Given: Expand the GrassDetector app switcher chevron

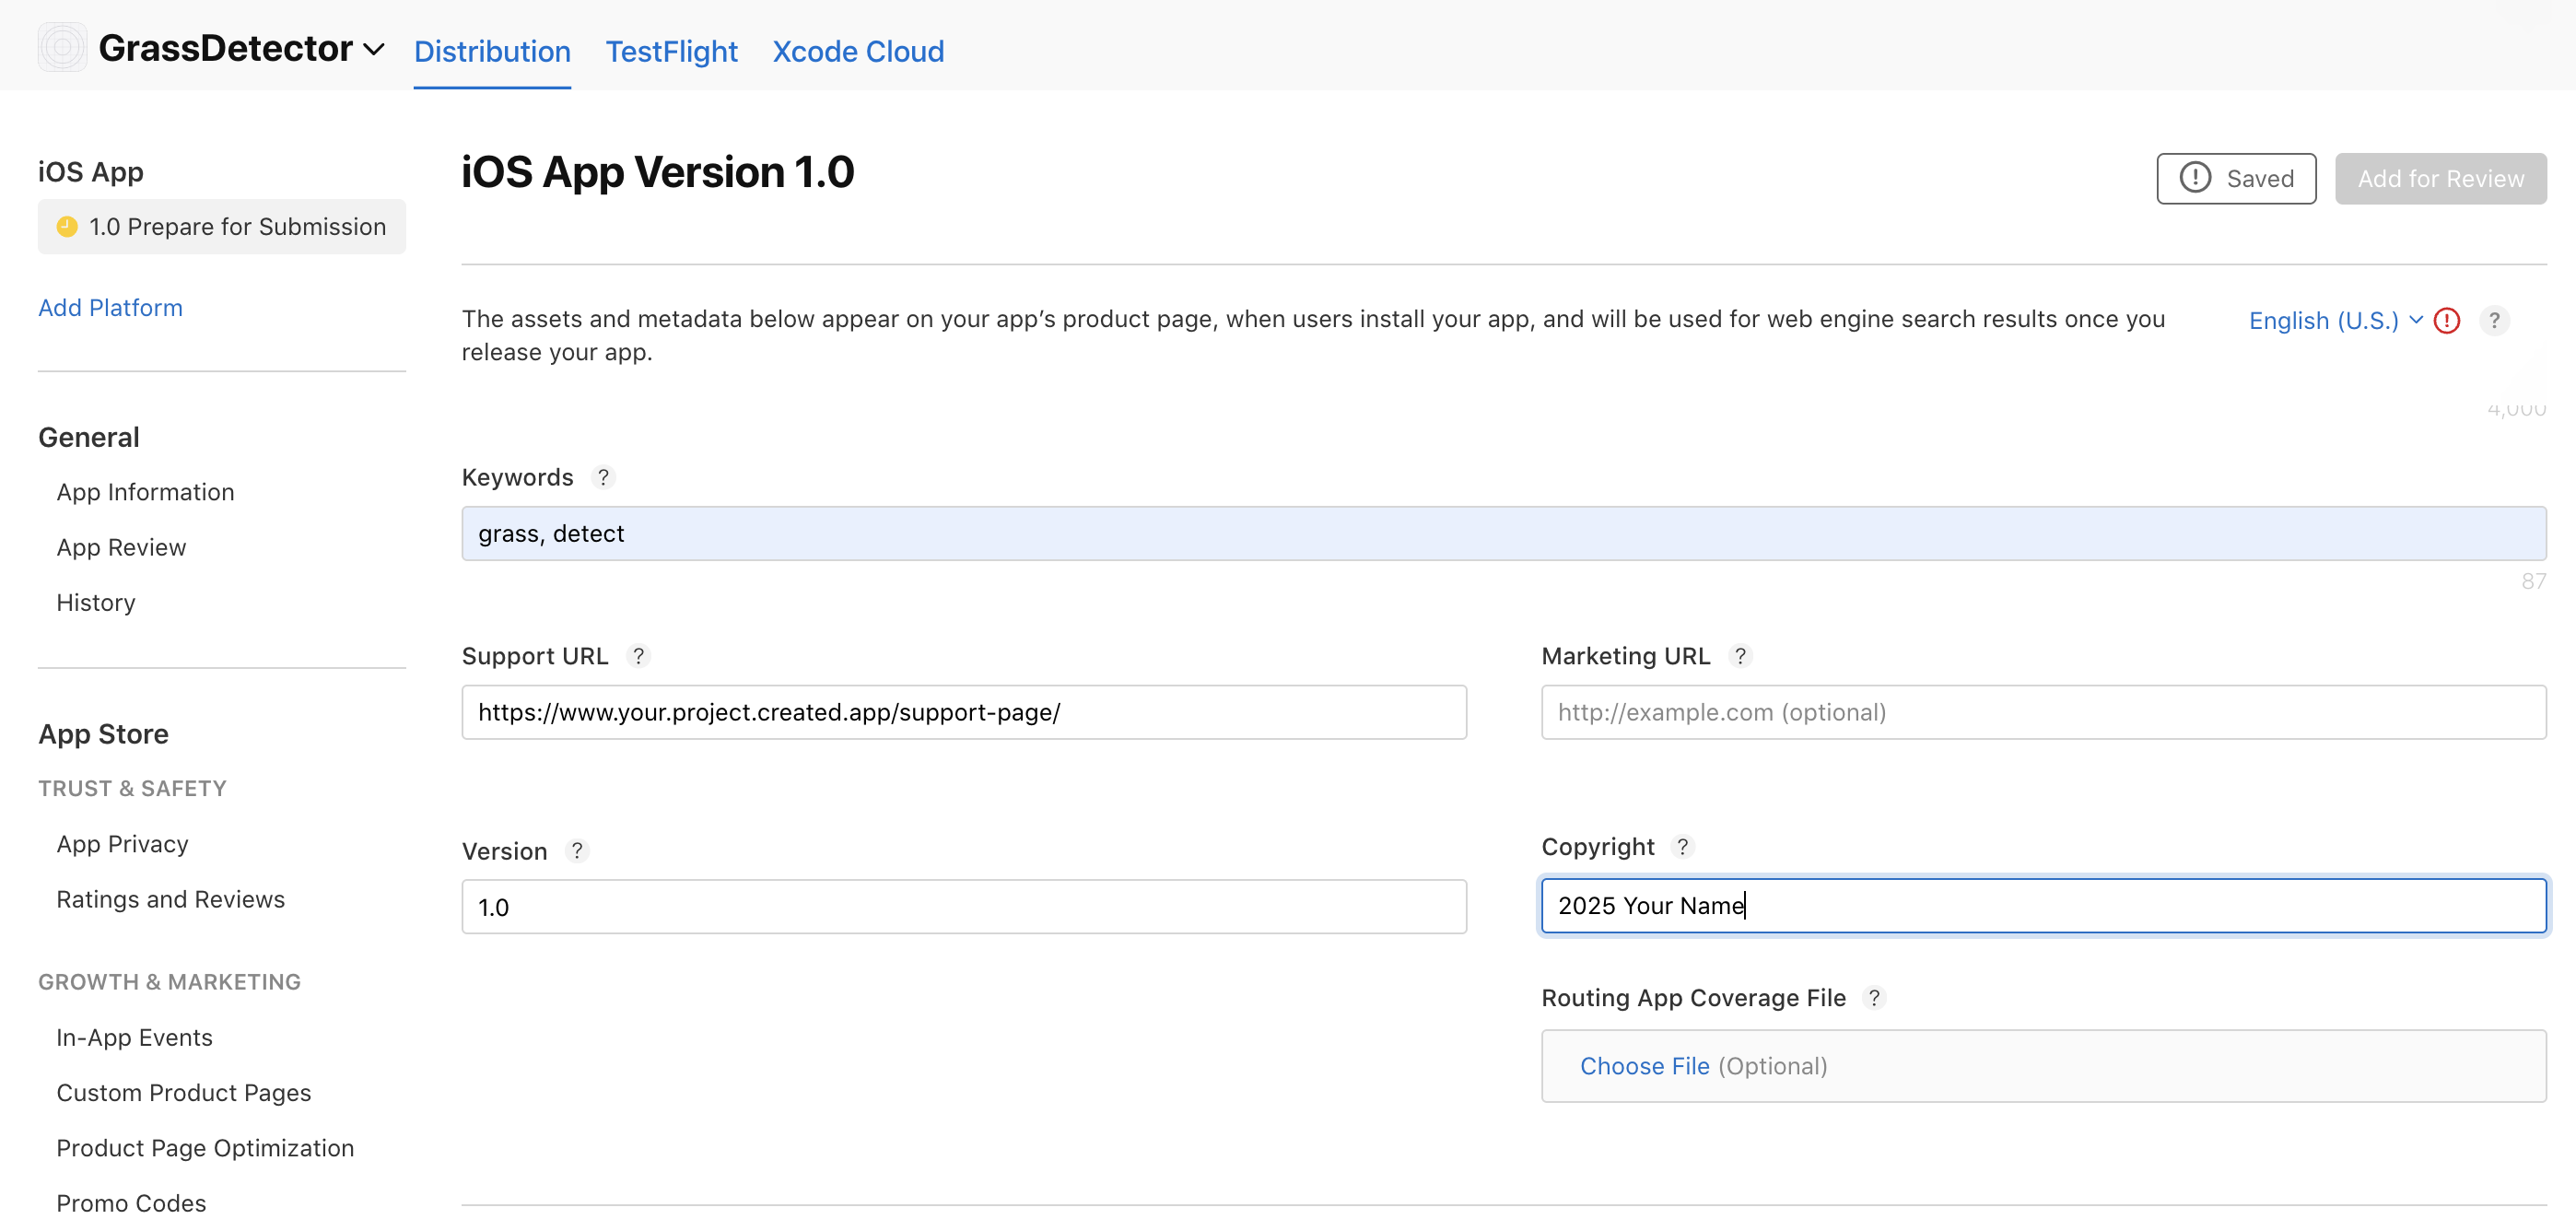Looking at the screenshot, I should [374, 49].
